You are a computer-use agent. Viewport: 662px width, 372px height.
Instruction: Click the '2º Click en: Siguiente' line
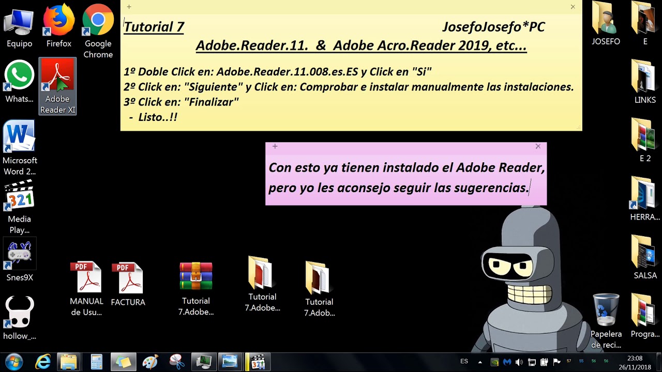[x=349, y=87]
